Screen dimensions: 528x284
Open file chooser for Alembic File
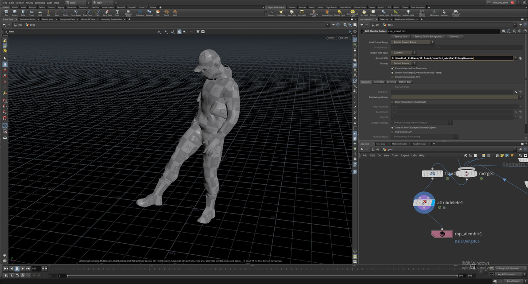520,58
